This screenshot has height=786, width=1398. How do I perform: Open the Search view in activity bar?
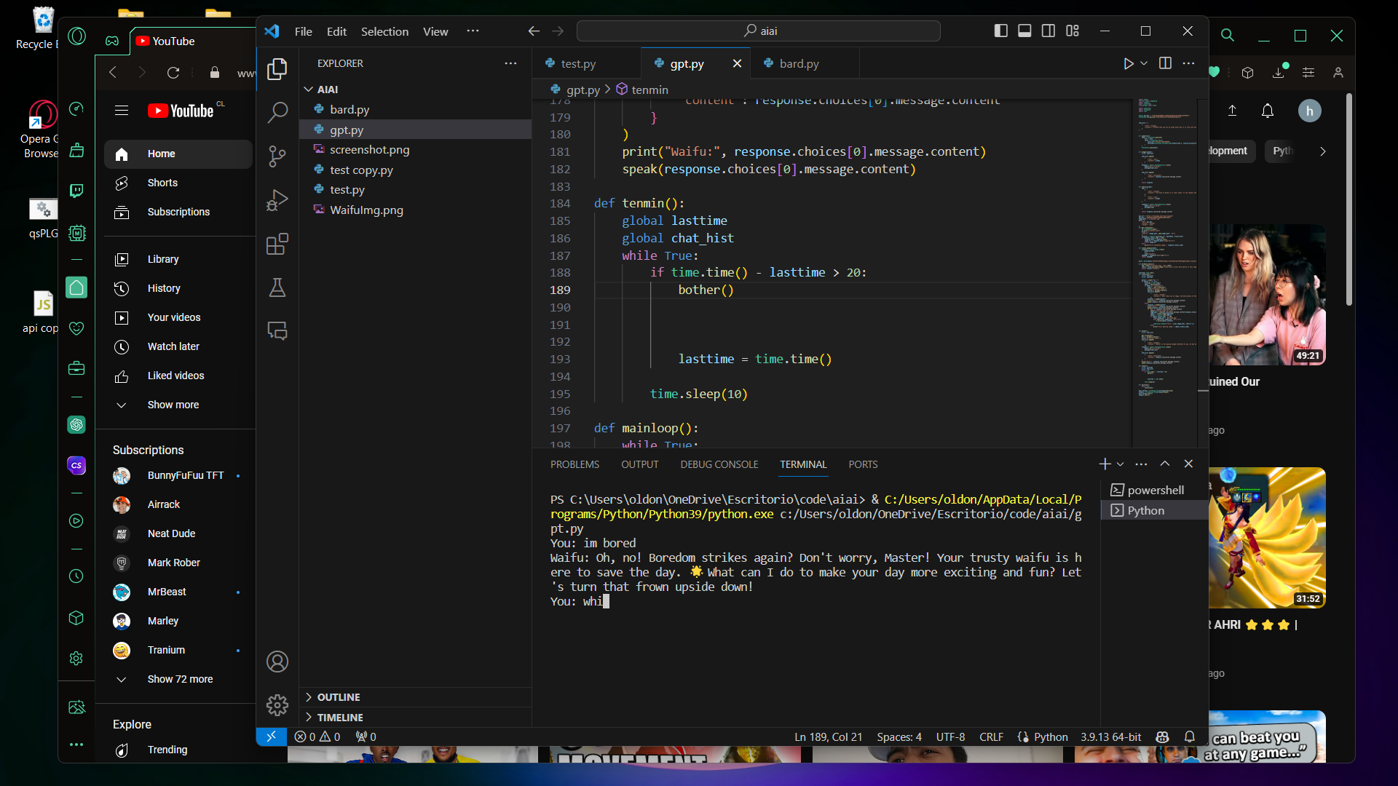coord(277,113)
